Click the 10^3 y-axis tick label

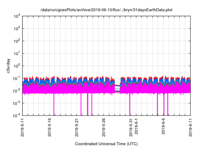17,29
